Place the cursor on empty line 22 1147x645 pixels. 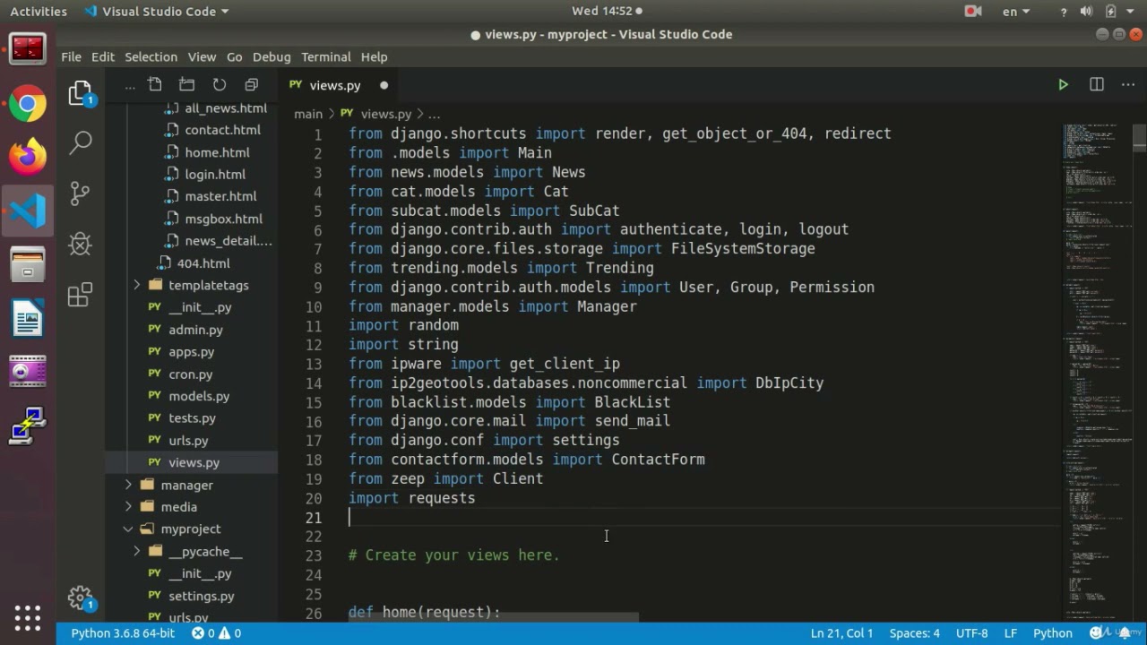point(703,536)
